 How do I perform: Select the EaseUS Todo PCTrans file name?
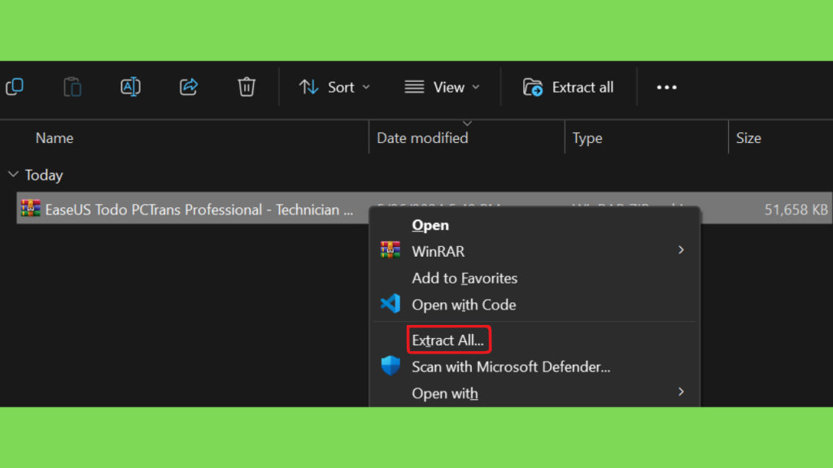pyautogui.click(x=198, y=210)
